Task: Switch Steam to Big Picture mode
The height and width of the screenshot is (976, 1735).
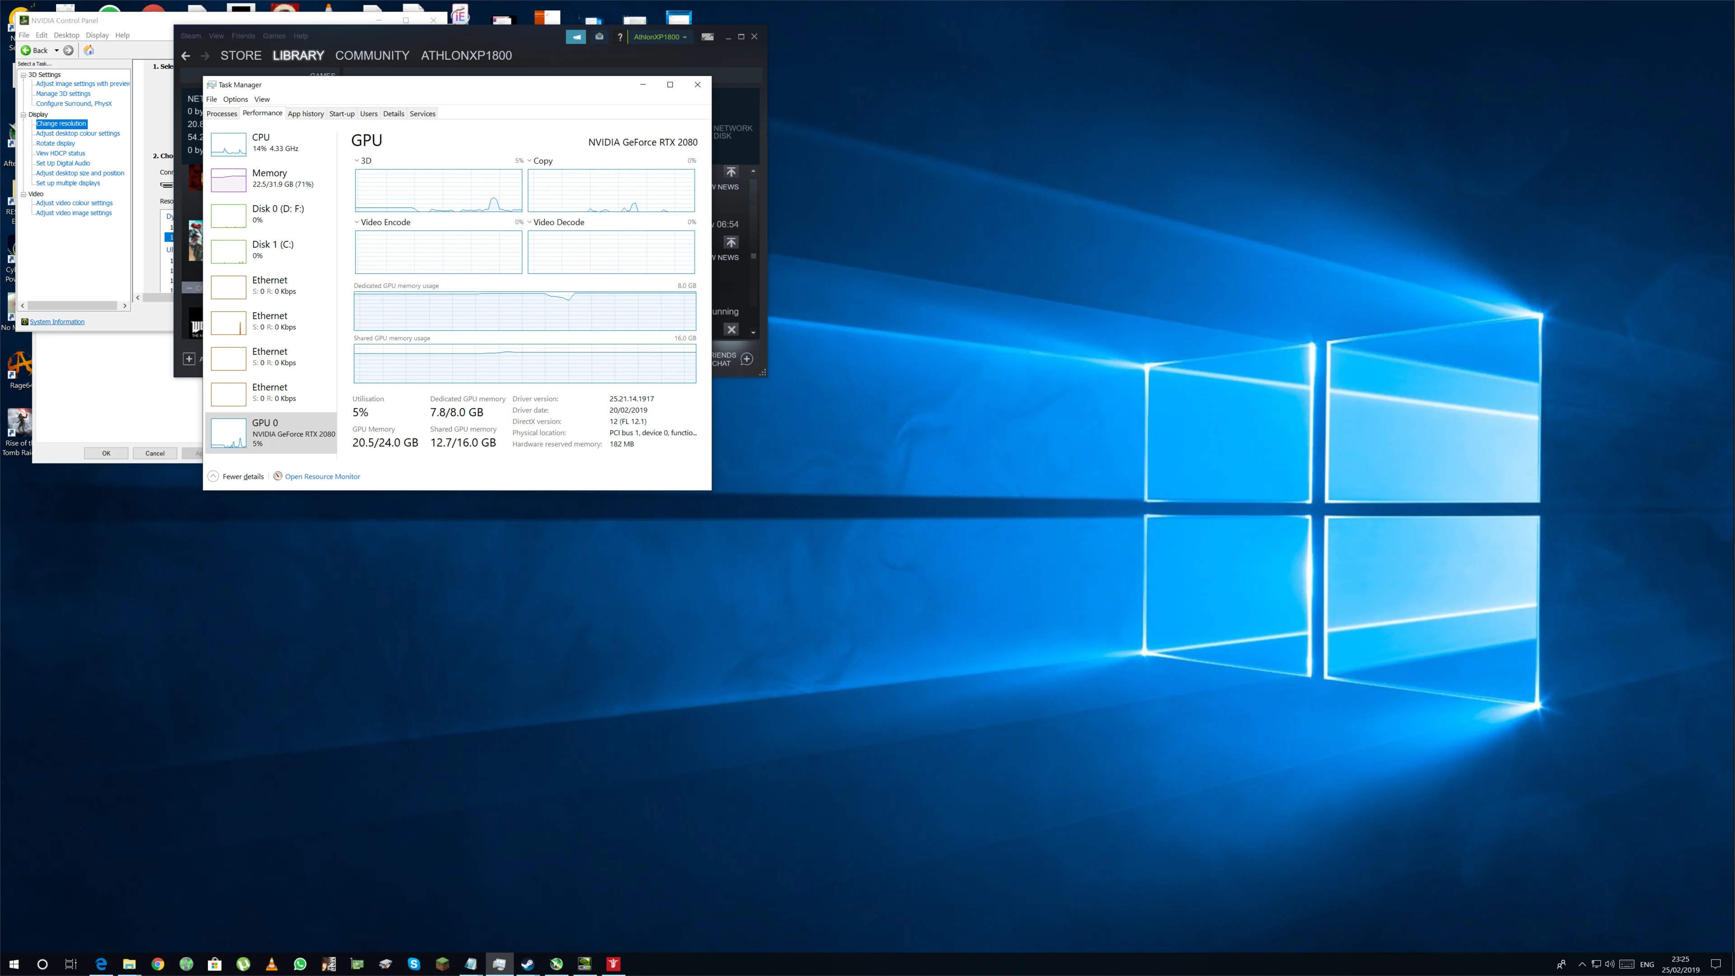Action: tap(707, 36)
